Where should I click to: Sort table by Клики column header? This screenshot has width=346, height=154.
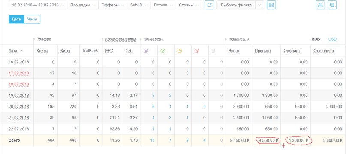[42, 51]
